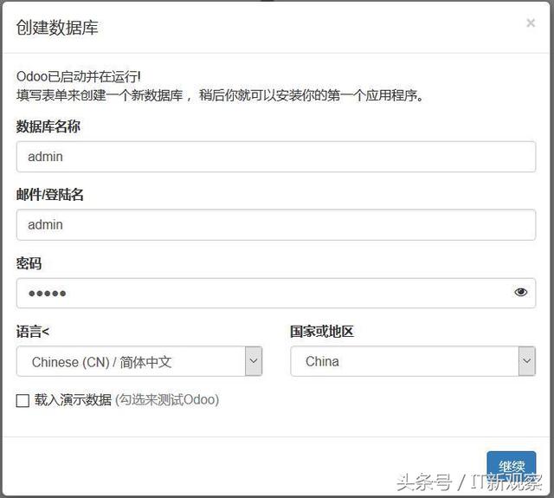This screenshot has height=498, width=554.
Task: Click the 继续 continue button
Action: 512,467
